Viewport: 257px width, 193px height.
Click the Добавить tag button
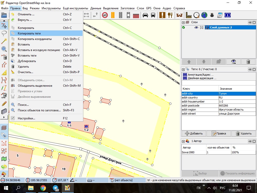pos(194,133)
